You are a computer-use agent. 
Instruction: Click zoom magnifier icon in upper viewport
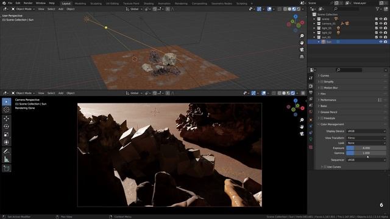tap(302, 36)
